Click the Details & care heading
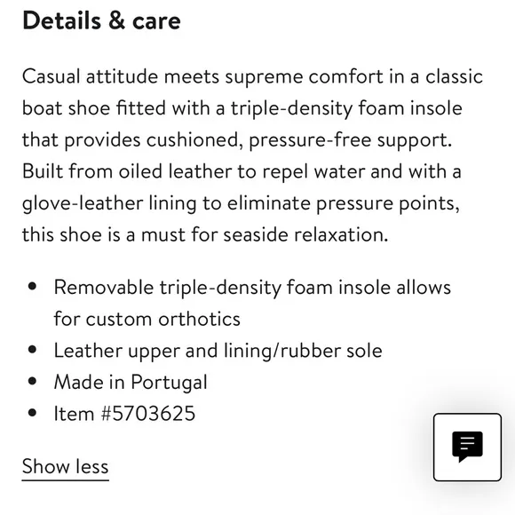Screen dimensions: 515x515 [x=101, y=20]
